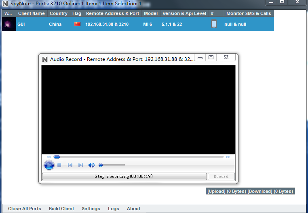Stop audio playback with the square button
This screenshot has height=213, width=308.
(59, 165)
